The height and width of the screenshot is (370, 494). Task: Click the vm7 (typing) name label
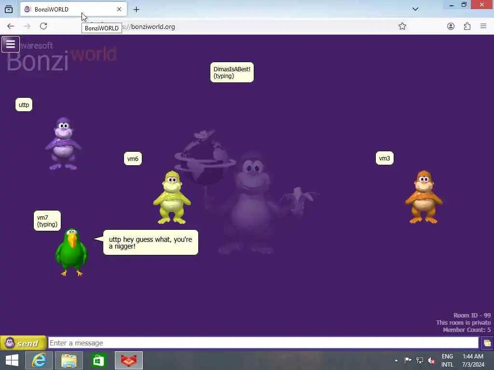[x=47, y=221]
